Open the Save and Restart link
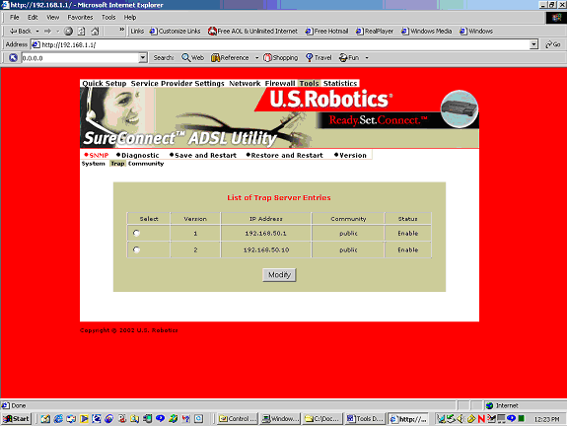Image resolution: width=567 pixels, height=426 pixels. 205,155
